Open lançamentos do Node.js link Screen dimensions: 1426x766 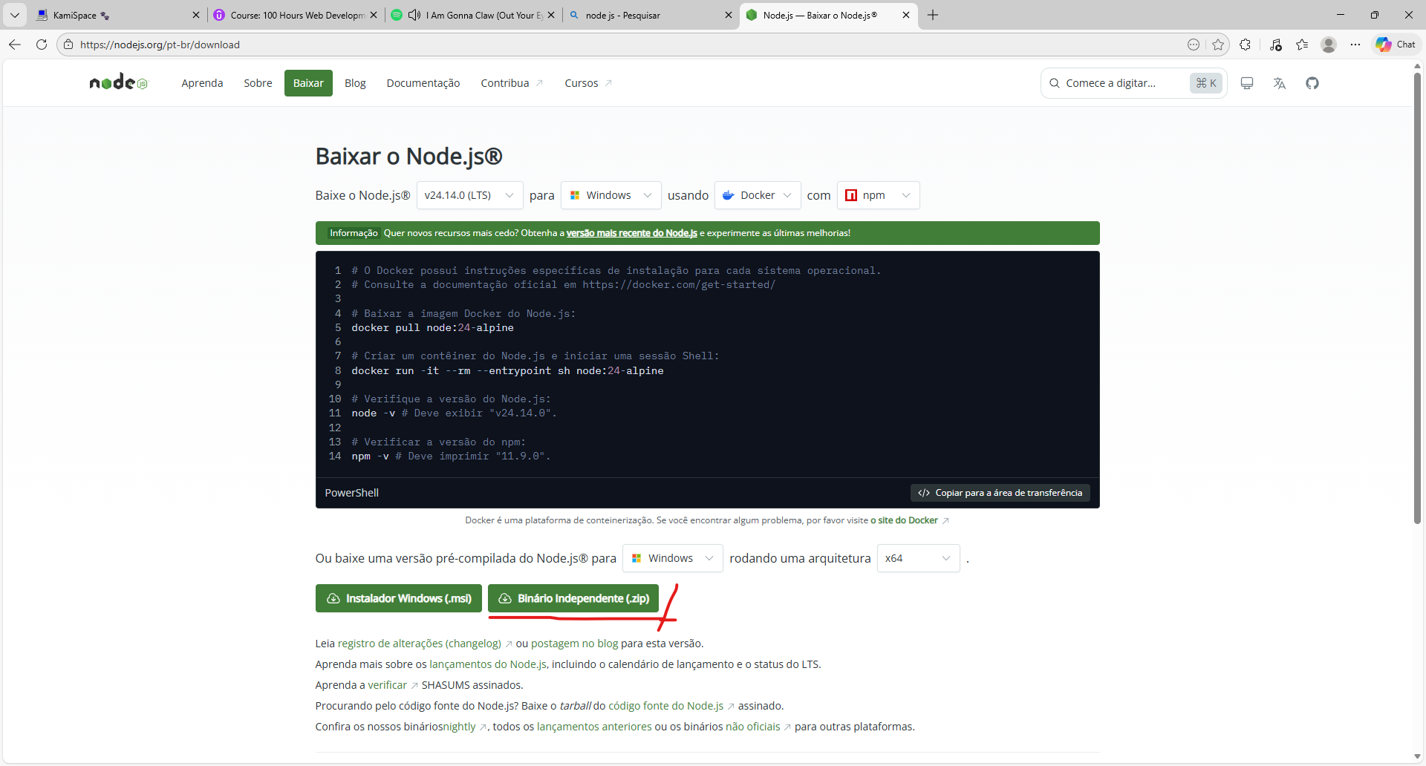(488, 664)
